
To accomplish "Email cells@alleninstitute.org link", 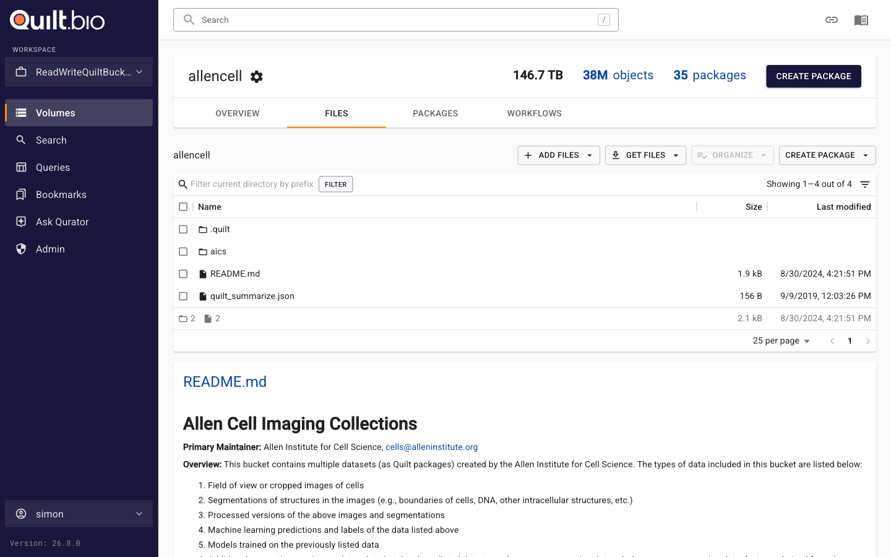I will [432, 447].
